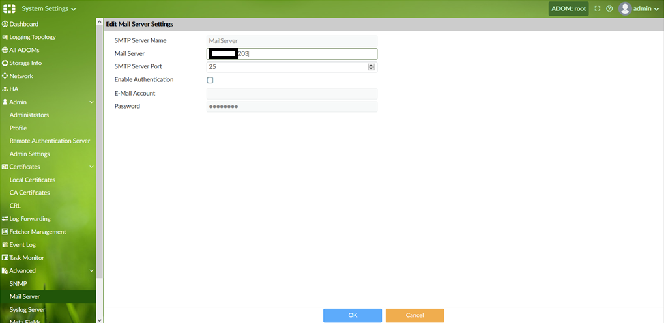Enable Authentication checkbox
Image resolution: width=664 pixels, height=323 pixels.
click(210, 80)
